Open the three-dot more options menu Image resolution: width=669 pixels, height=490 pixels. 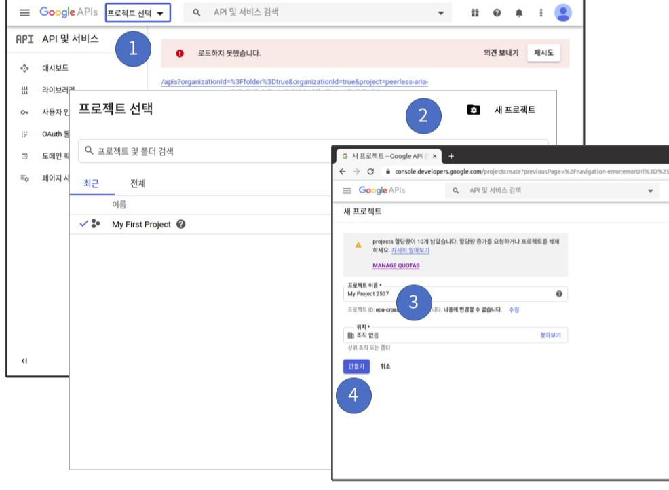tap(541, 13)
